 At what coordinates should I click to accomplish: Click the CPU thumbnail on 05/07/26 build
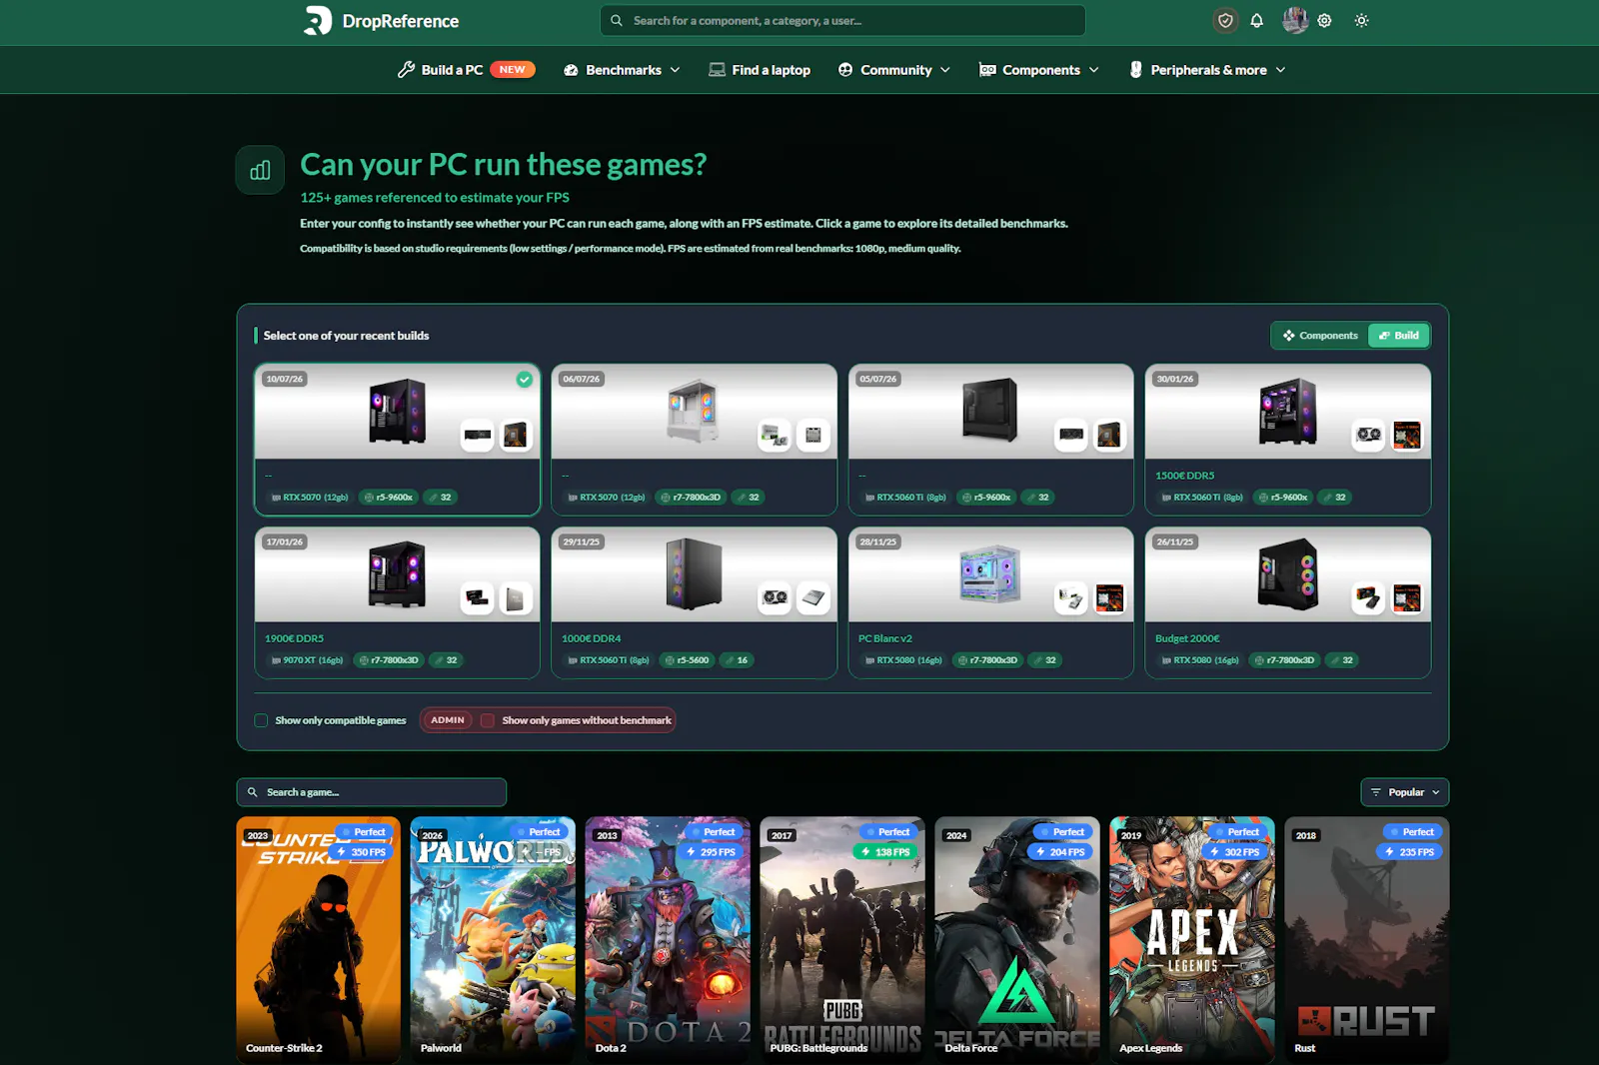[1109, 435]
